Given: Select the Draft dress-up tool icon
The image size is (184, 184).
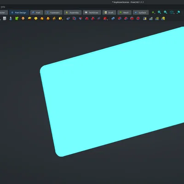Looking at the screenshot, I should pyautogui.click(x=132, y=18).
